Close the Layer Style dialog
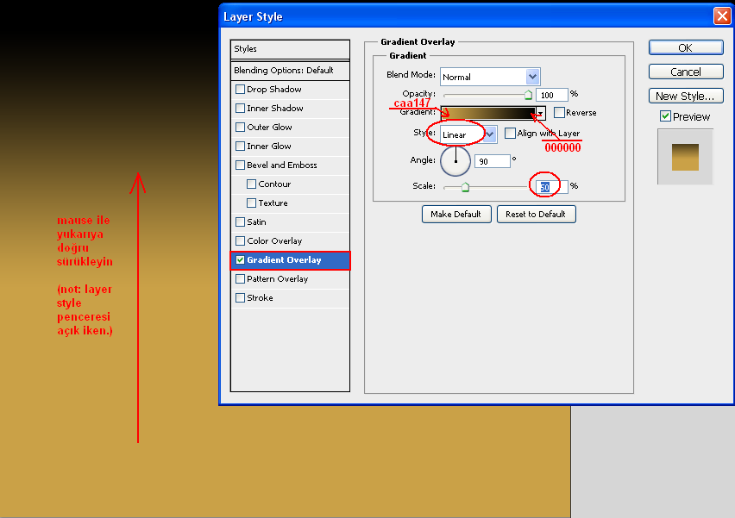 click(x=722, y=16)
